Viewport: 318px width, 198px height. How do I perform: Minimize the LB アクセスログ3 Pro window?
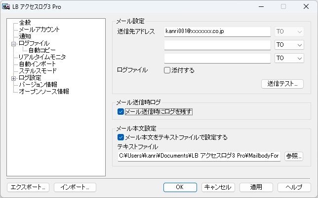point(261,7)
